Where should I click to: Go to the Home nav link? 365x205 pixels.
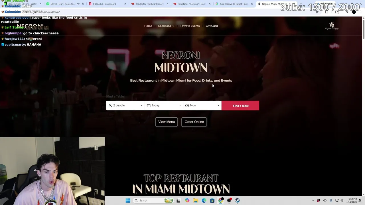148,26
